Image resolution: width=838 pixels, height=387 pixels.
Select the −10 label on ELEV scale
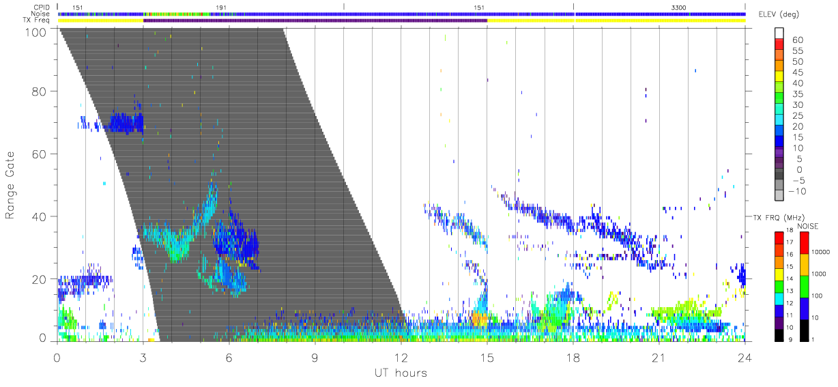tap(796, 190)
